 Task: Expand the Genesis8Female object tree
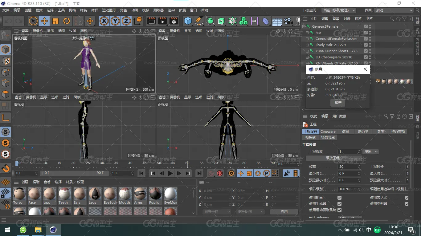[304, 26]
